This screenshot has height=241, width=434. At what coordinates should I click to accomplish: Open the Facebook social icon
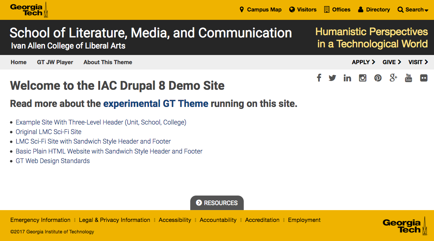pos(319,78)
